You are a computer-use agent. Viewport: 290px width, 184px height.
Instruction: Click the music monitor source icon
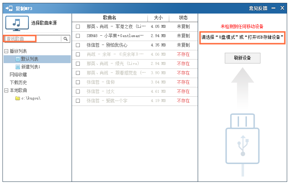point(17,23)
